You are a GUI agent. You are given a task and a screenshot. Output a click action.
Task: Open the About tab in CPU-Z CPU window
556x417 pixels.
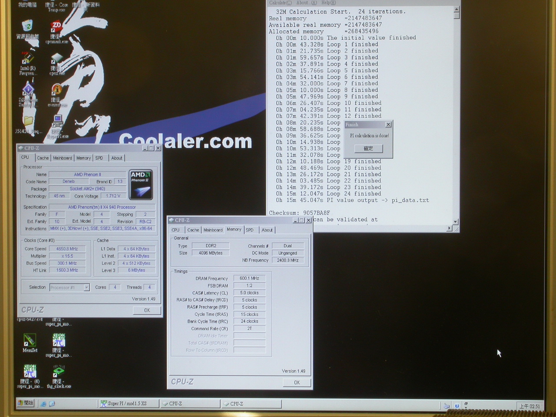pos(116,158)
